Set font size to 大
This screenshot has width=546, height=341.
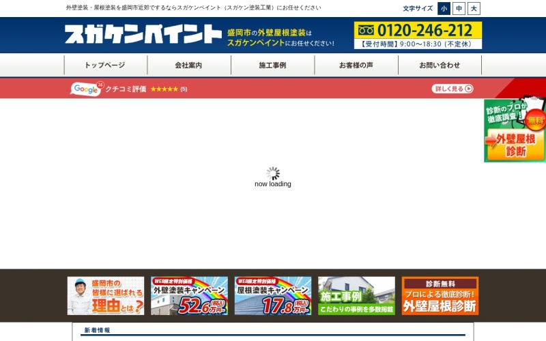pyautogui.click(x=474, y=9)
